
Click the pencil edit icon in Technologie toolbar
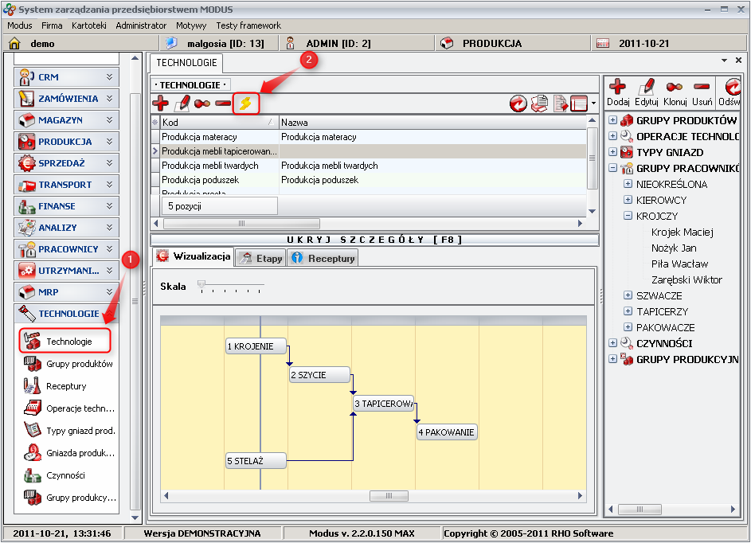tap(182, 104)
